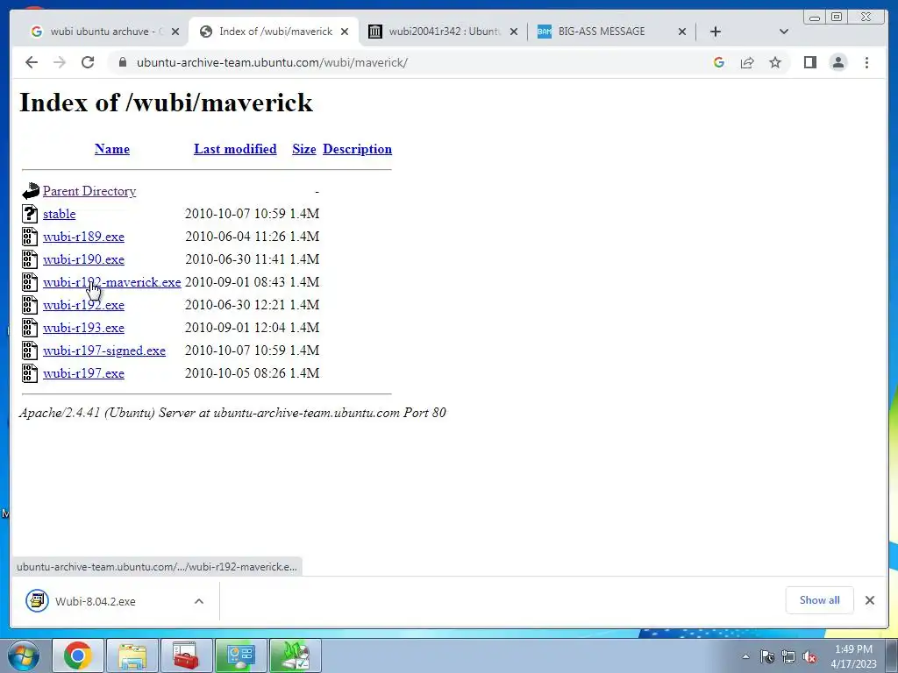Click the question mark icon beside stable
Image resolution: width=898 pixels, height=673 pixels.
click(x=30, y=214)
